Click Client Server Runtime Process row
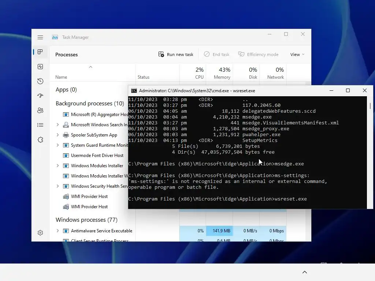Viewport: 375px width, 281px height. click(x=168, y=240)
